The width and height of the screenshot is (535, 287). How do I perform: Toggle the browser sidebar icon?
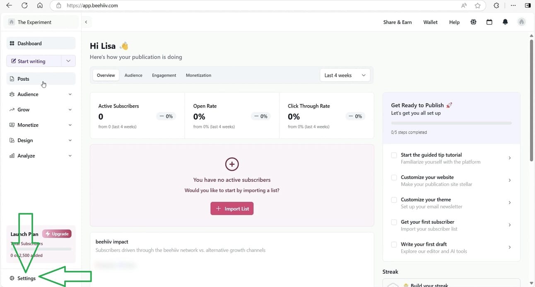[528, 5]
